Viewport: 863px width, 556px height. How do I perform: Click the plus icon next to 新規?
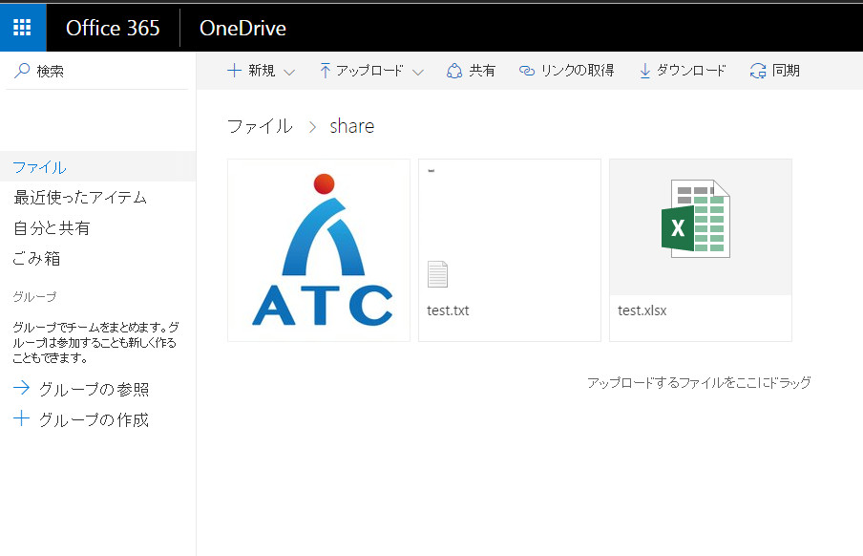point(234,71)
